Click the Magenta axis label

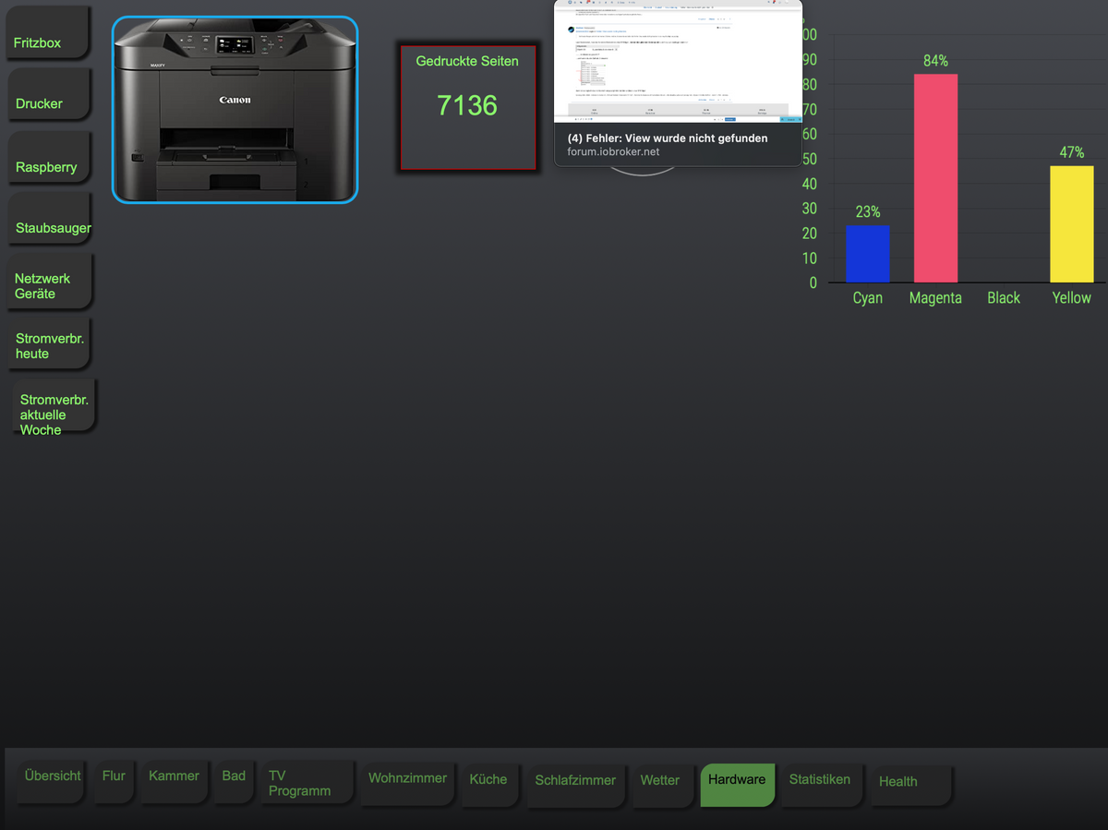935,298
